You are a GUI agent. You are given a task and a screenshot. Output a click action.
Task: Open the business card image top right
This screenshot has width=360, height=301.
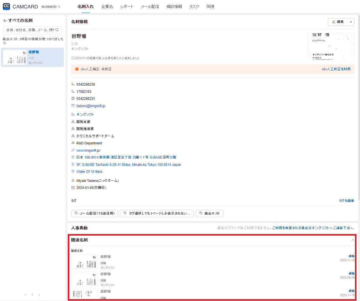[331, 46]
